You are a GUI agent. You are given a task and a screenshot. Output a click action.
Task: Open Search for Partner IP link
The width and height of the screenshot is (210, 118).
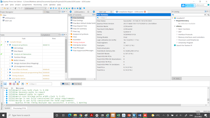[184, 45]
